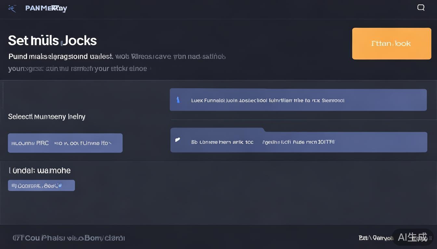437x249 pixels.
Task: Click the blue icon in Luex Funnalot row
Action: pyautogui.click(x=178, y=100)
